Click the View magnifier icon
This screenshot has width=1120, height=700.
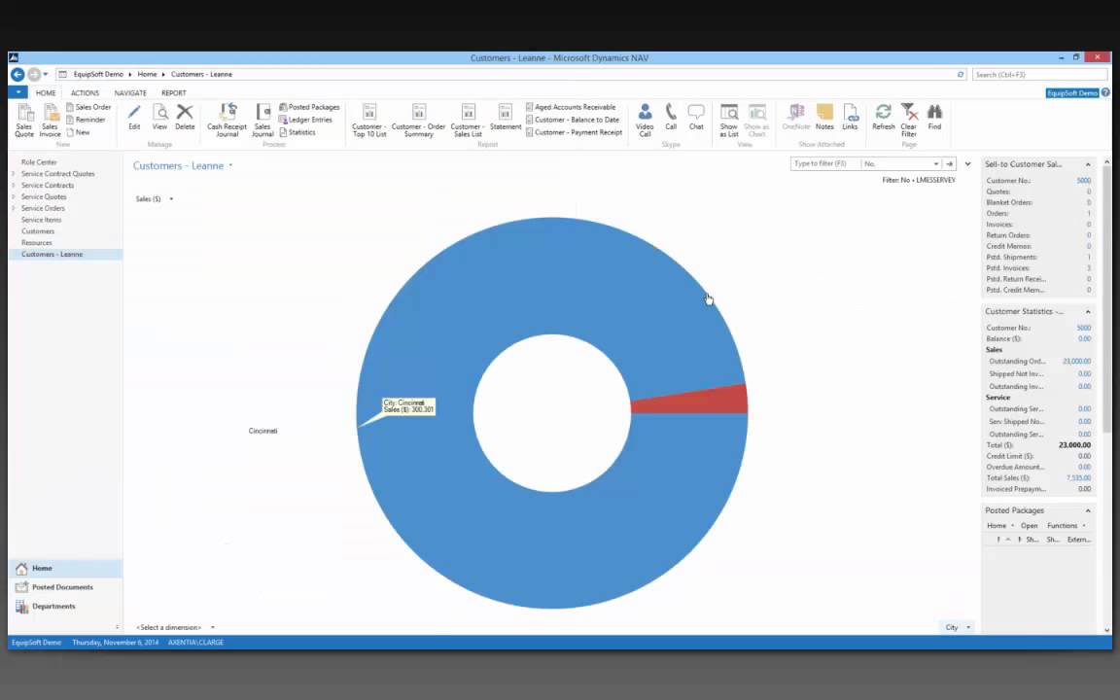click(x=160, y=117)
